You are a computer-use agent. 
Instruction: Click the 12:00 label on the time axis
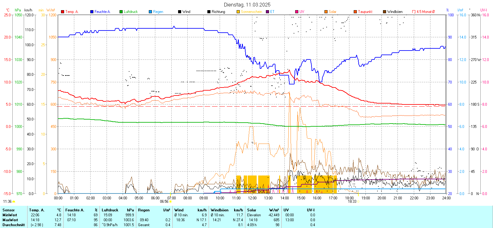point(252,198)
